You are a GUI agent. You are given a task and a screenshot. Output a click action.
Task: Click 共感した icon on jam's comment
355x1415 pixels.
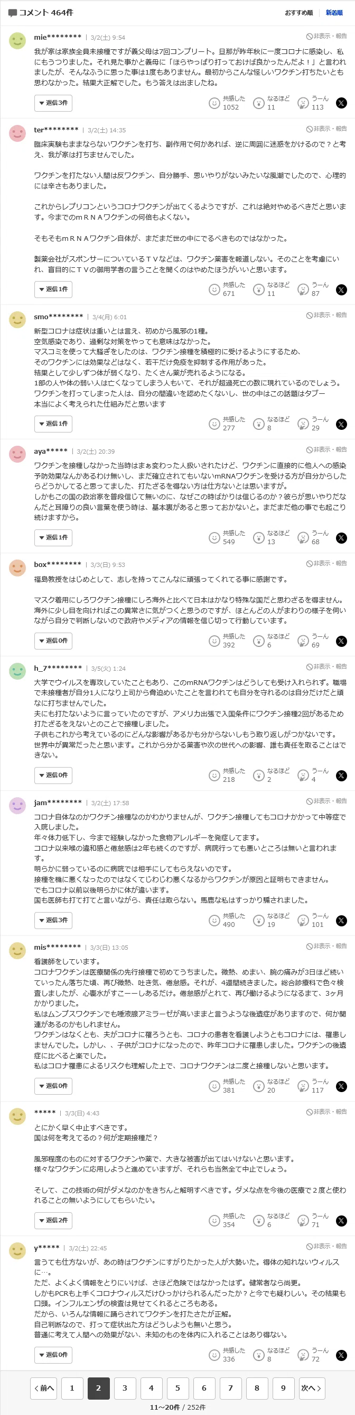click(x=214, y=920)
